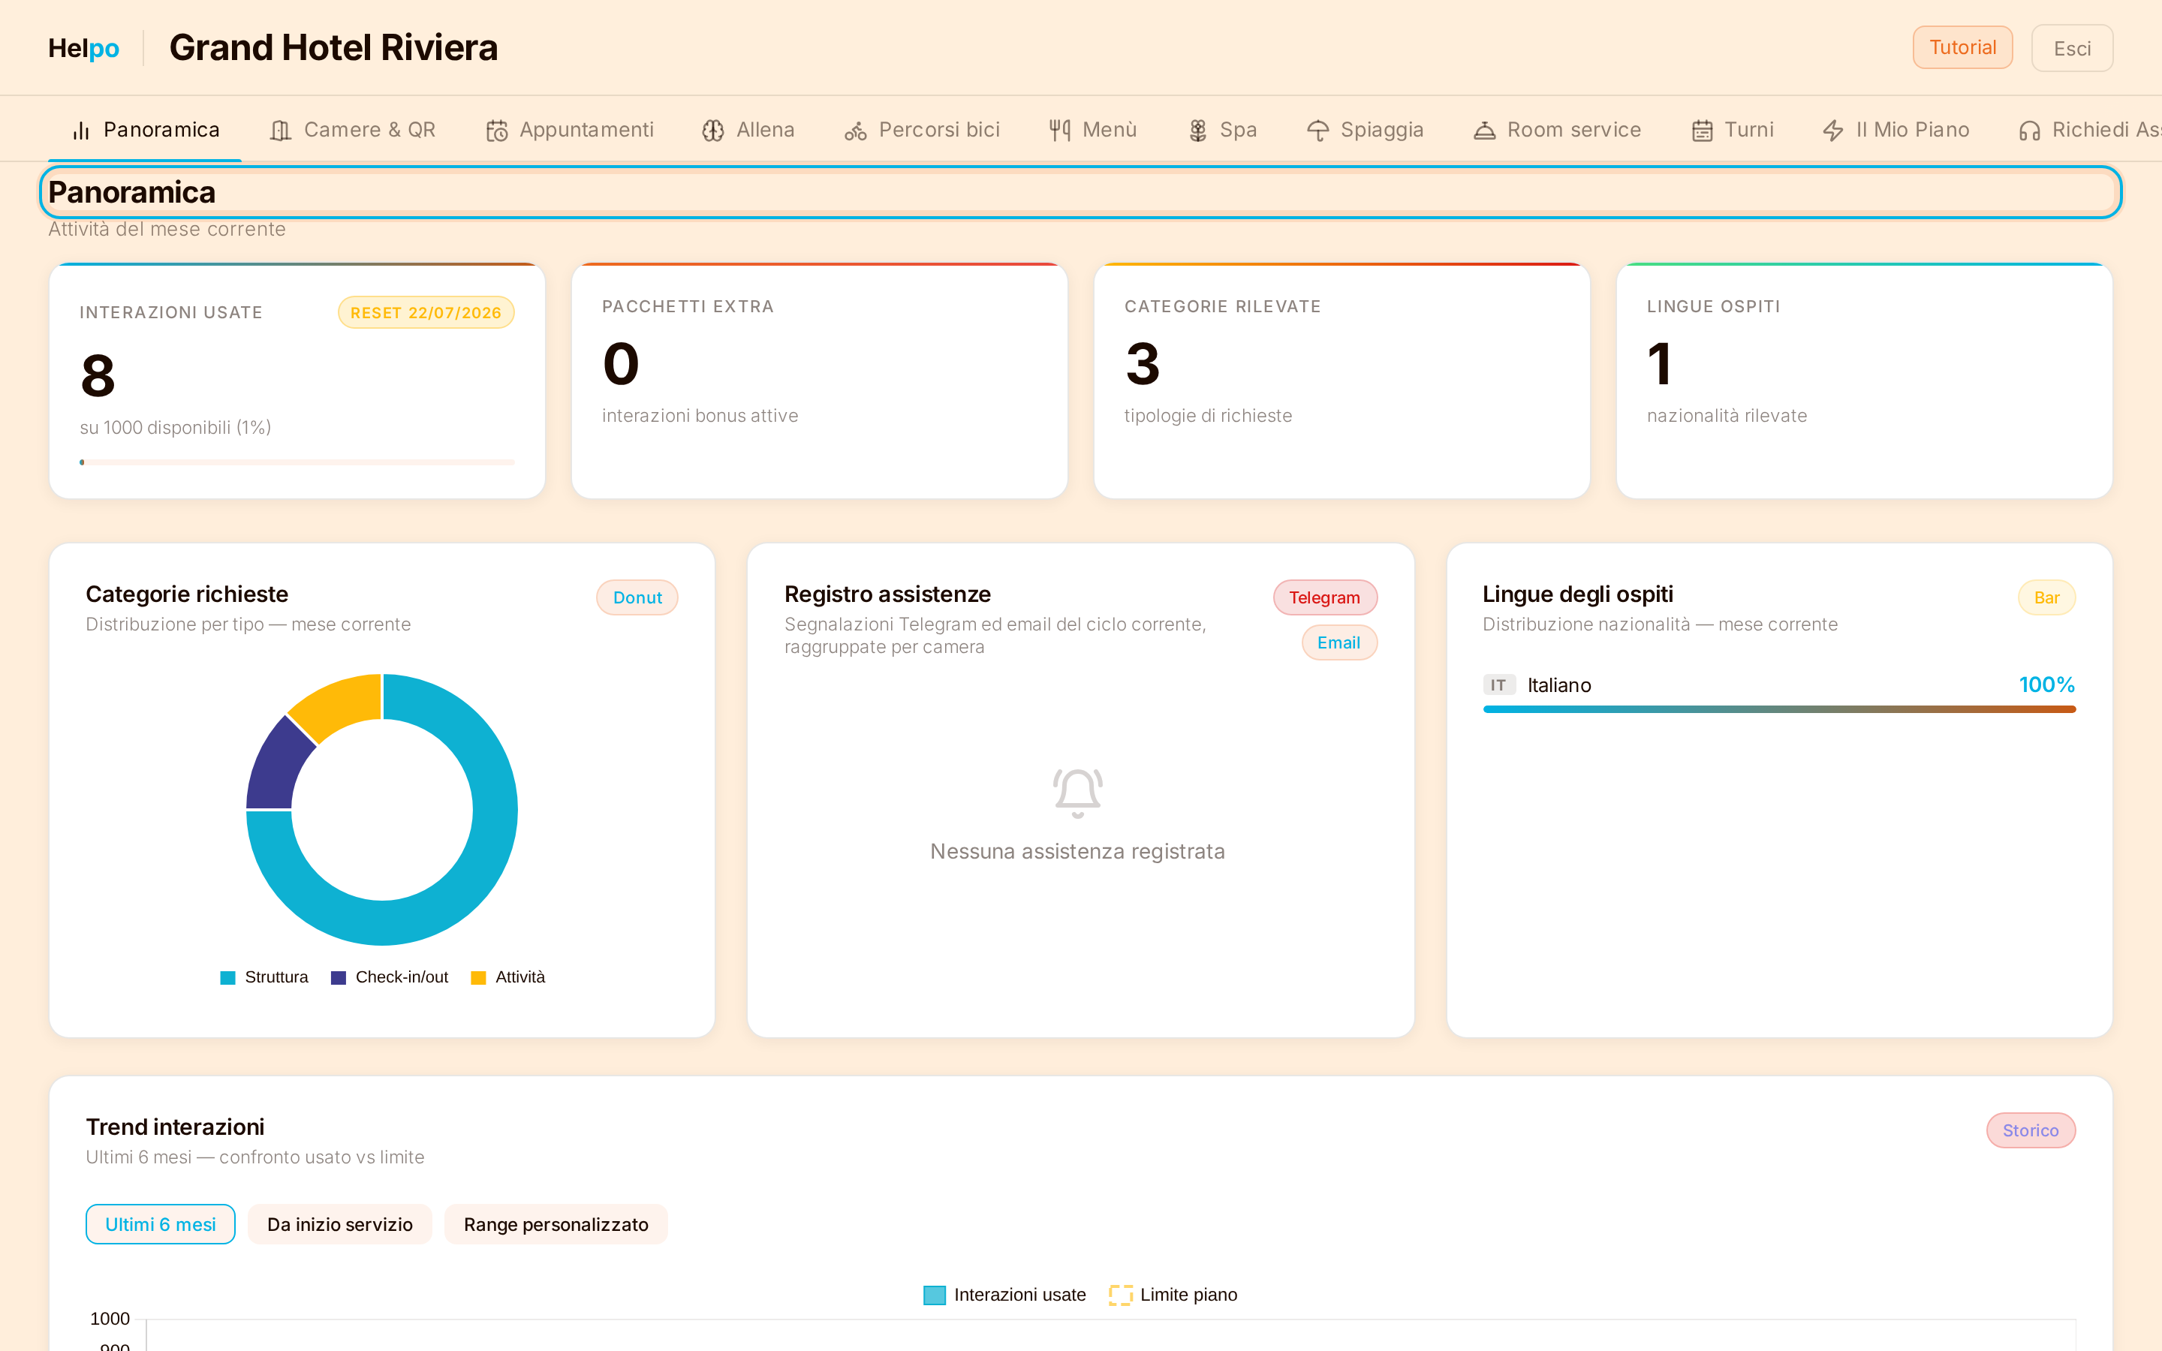
Task: Click the Trend interazioni heading
Action: 175,1127
